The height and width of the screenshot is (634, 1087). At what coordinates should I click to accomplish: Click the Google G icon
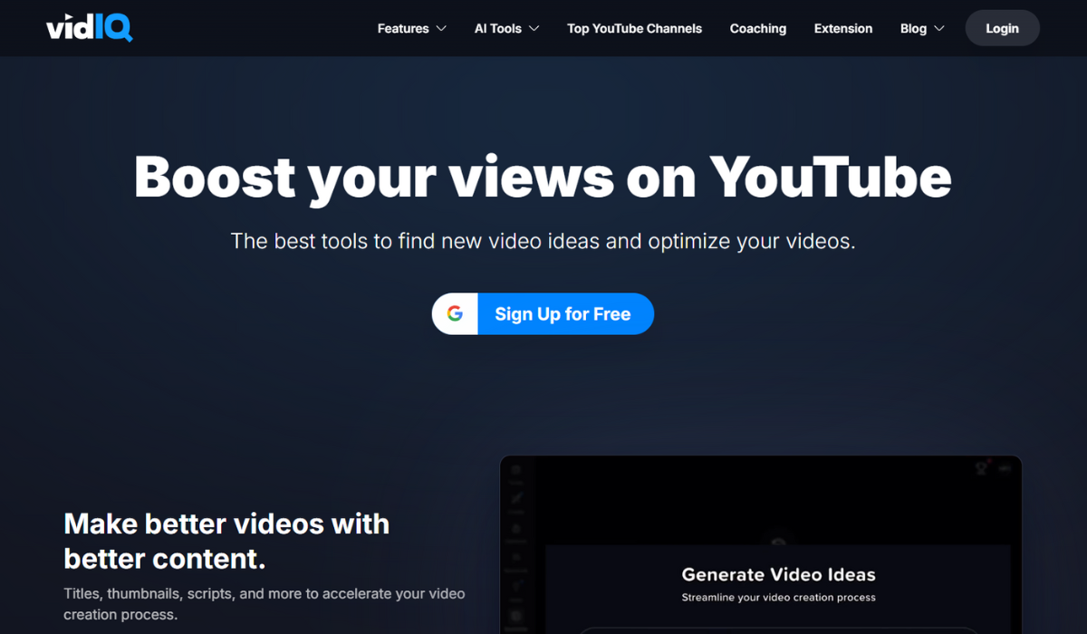point(455,313)
